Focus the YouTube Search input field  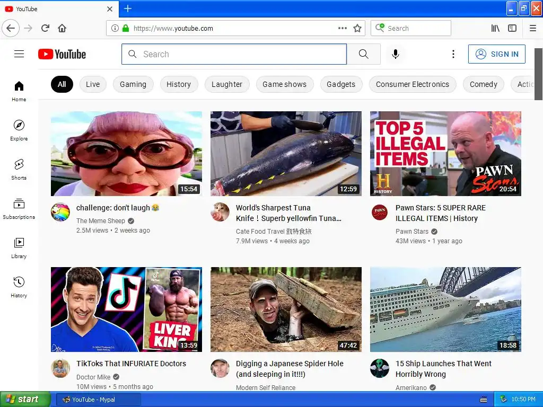(234, 54)
